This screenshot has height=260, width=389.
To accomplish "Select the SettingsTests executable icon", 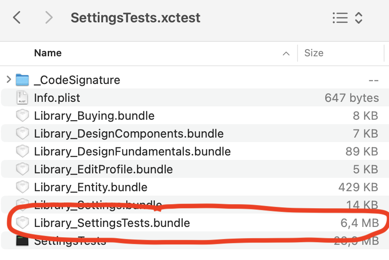I will [22, 241].
